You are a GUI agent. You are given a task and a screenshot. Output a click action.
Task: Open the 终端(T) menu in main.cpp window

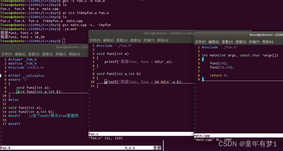point(254,42)
